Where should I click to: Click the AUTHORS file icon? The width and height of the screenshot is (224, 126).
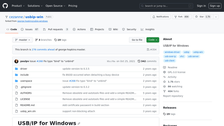[17, 93]
